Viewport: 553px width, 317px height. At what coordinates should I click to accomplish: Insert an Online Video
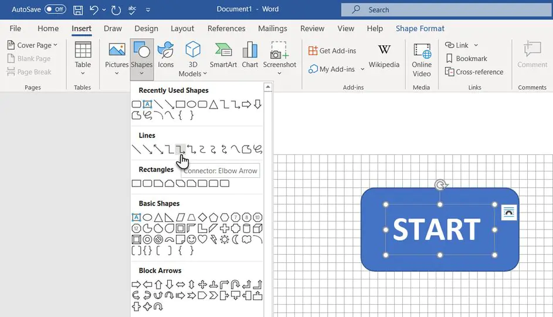422,59
